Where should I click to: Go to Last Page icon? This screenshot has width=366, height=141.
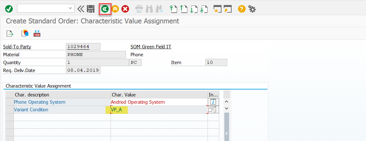coord(204,9)
